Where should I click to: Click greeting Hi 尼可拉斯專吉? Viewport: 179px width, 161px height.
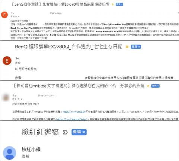click(26, 69)
